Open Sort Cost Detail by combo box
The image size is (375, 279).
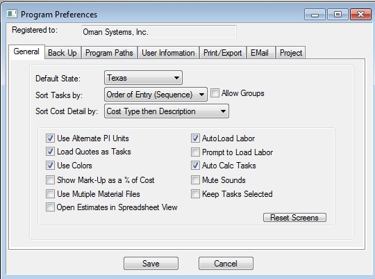tap(167, 111)
